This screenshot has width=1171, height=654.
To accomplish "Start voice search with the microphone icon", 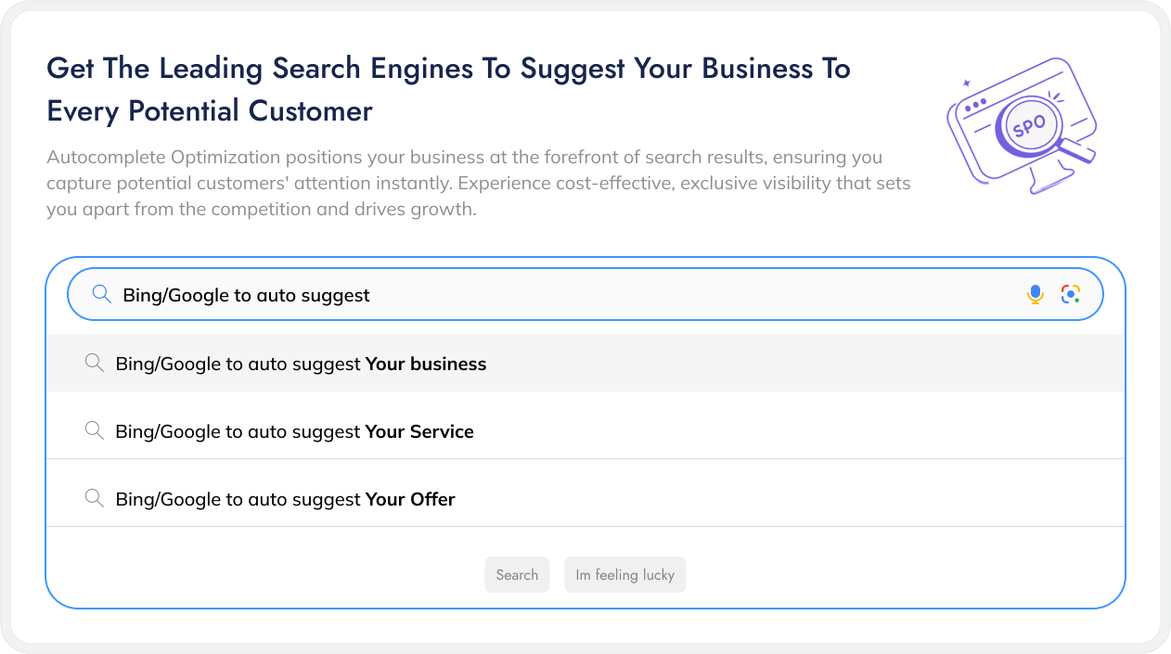I will [1036, 294].
